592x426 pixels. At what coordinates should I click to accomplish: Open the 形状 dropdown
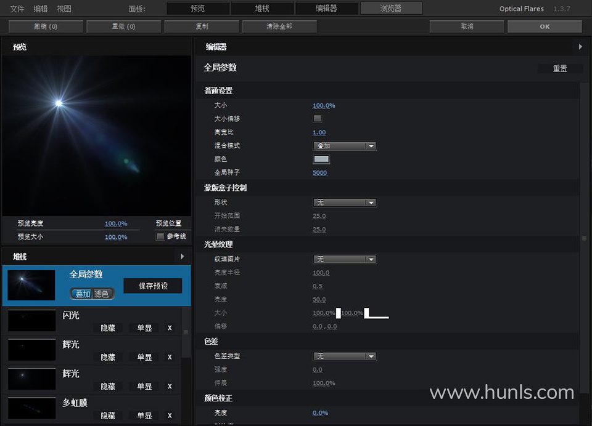345,203
